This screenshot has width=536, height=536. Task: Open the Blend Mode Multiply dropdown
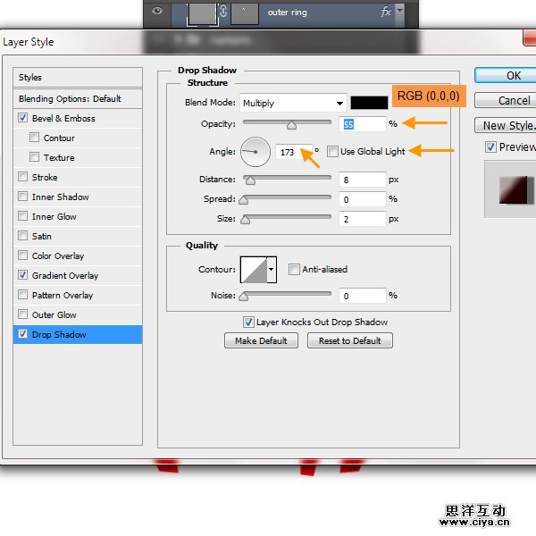coord(291,103)
